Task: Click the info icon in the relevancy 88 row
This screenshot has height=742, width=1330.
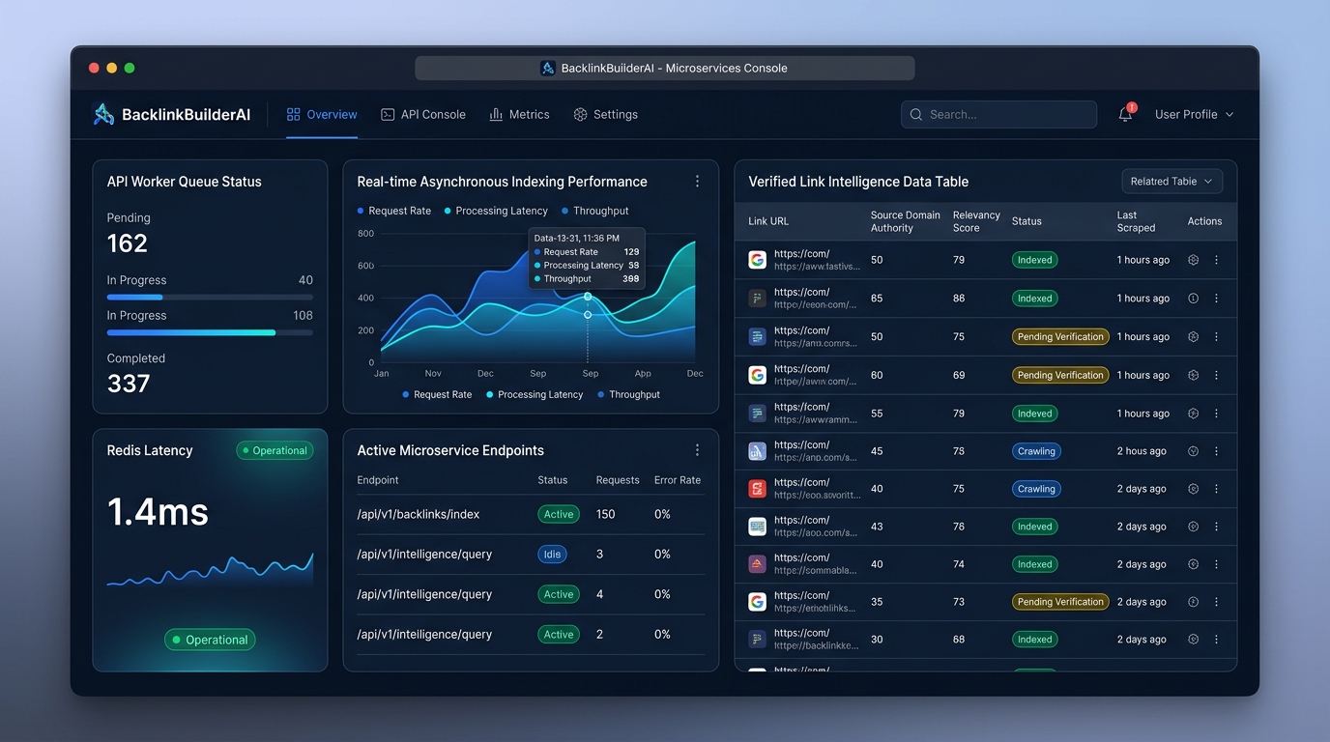Action: tap(1193, 299)
